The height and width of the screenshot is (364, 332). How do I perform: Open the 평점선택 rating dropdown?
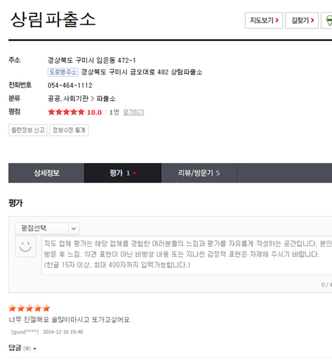47,229
